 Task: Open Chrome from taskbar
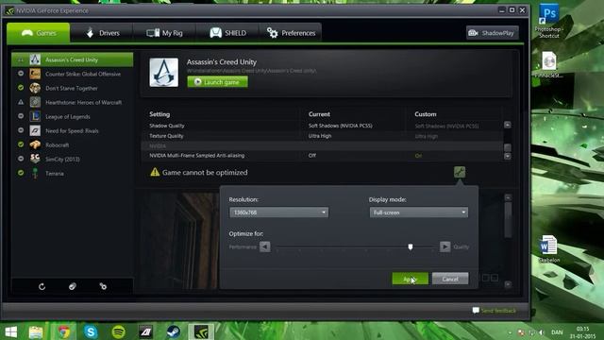coord(64,331)
